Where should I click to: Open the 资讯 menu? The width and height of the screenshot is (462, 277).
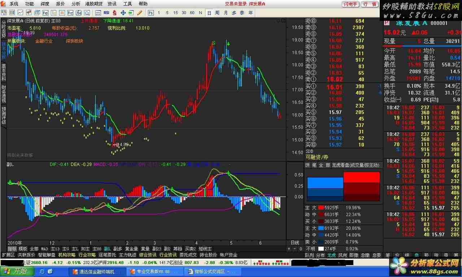point(112,4)
